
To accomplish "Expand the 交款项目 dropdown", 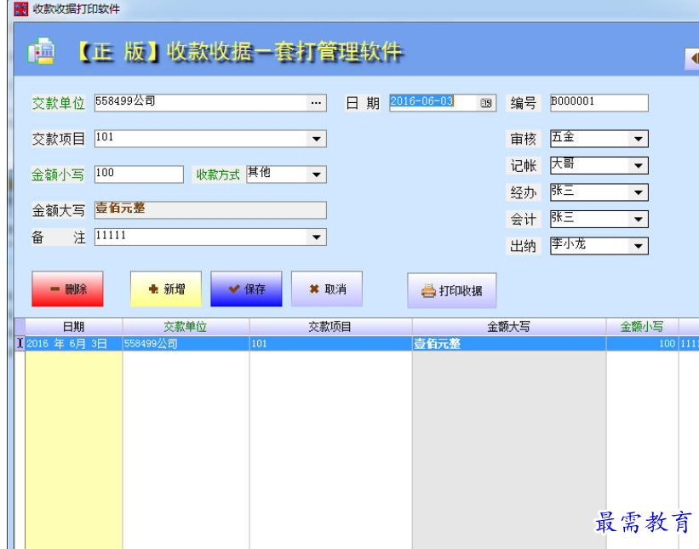I will click(316, 139).
